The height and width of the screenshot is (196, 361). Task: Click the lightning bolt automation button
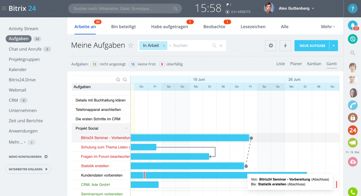click(x=285, y=46)
